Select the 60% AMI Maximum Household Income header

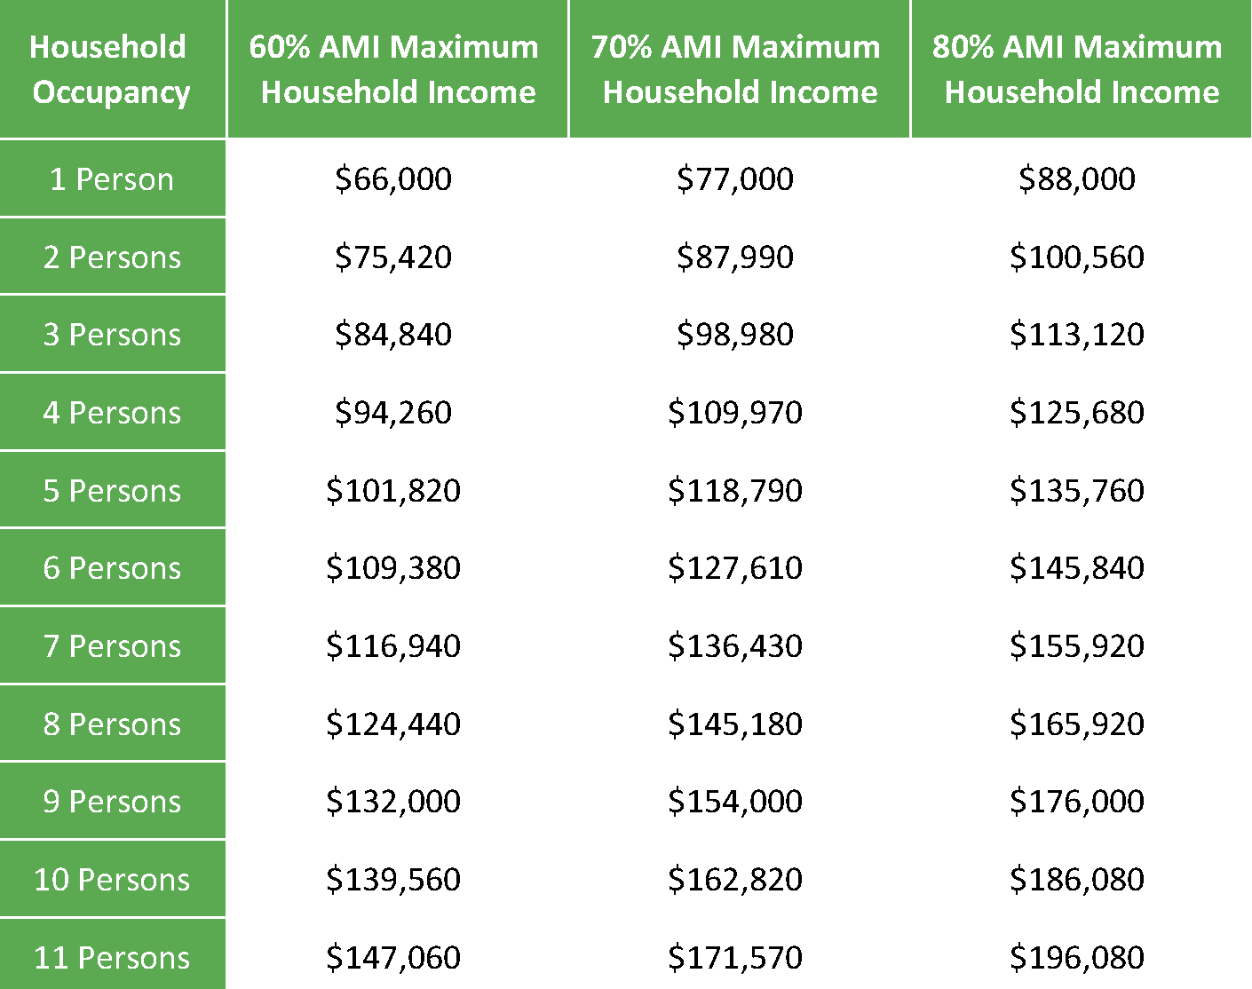(397, 69)
